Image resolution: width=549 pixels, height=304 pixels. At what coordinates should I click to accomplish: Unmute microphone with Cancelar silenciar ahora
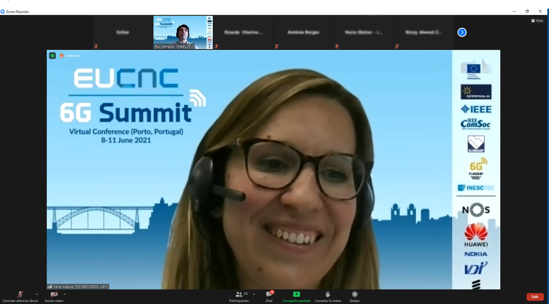(x=20, y=297)
